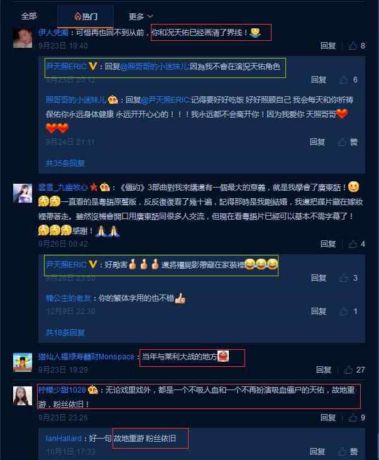View 柠檬少甜1028's avatar
The image size is (379, 460).
click(23, 396)
